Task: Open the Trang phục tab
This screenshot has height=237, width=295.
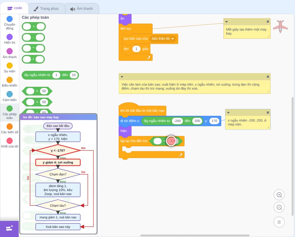Action: click(x=46, y=9)
